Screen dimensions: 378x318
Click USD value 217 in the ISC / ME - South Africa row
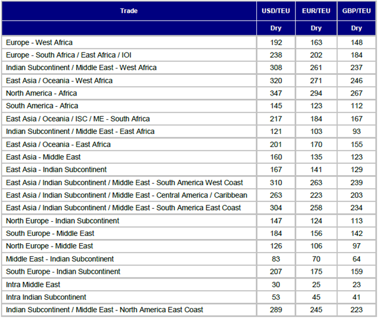click(x=276, y=119)
